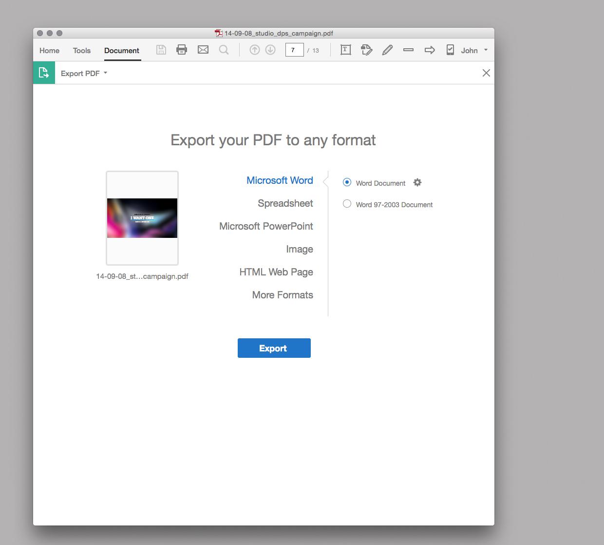The width and height of the screenshot is (604, 545).
Task: Click the search magnifier icon
Action: point(224,50)
